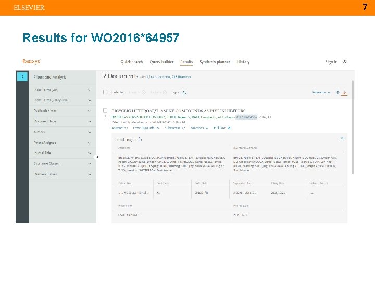Expand Authors filter

coord(63,132)
